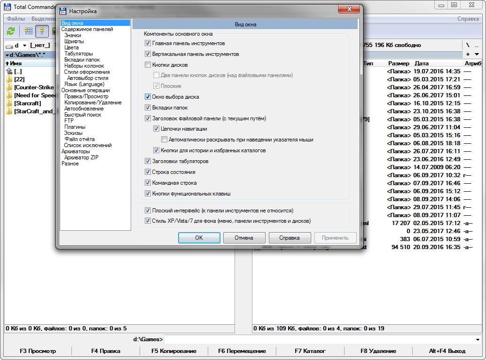This screenshot has height=360, width=486.
Task: Toggle Главная панель инструментов checkbox
Action: point(148,43)
